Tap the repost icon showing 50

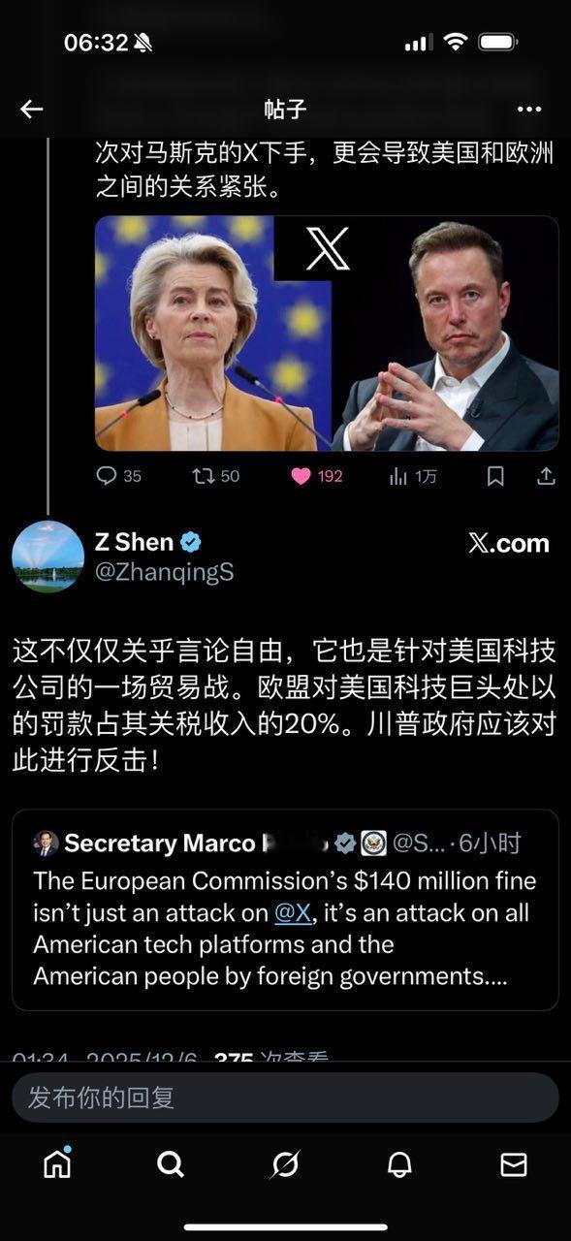point(215,476)
